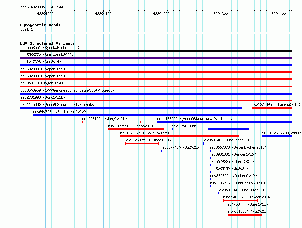
Task: Select the nsv3931881 (Wenger2019) label
Action: point(233,154)
